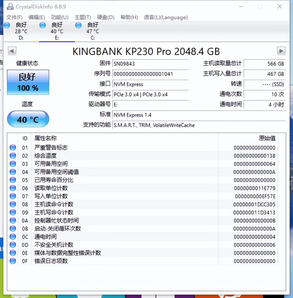Click power on count value 10 次
The height and width of the screenshot is (298, 293).
pyautogui.click(x=265, y=94)
